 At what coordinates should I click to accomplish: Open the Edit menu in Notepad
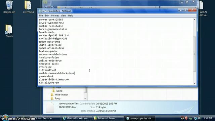point(47,16)
